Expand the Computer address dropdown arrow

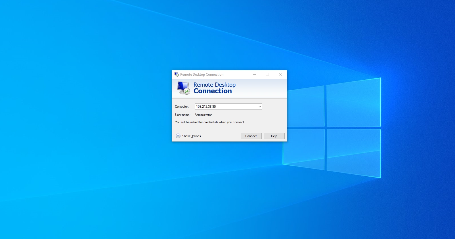pyautogui.click(x=259, y=107)
